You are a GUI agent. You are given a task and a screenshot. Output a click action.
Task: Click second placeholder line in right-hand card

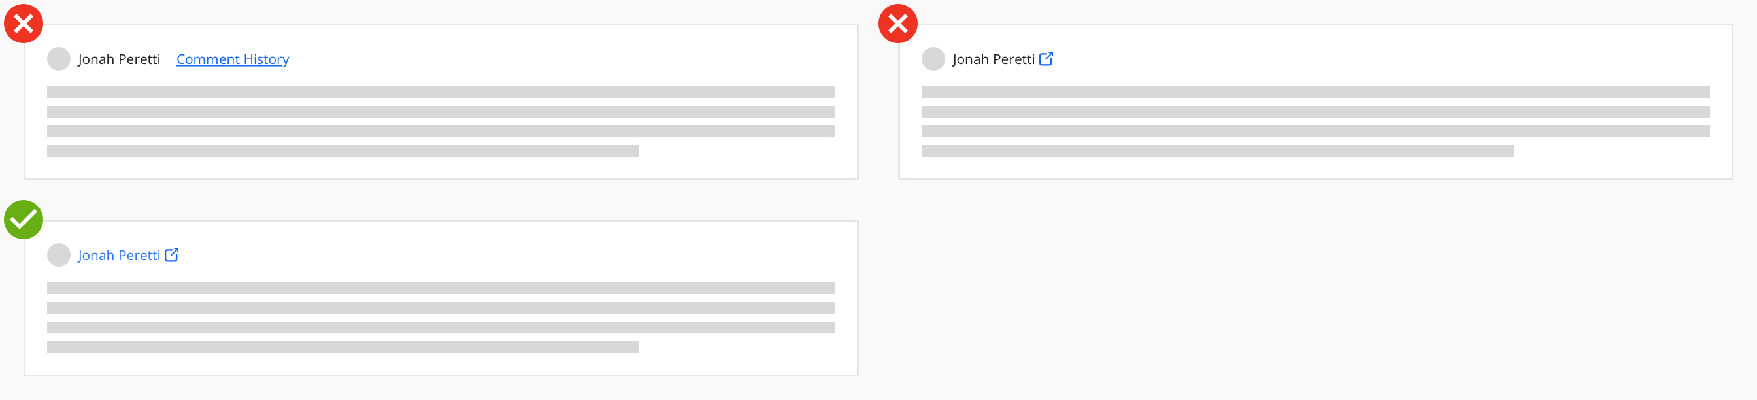[1315, 112]
